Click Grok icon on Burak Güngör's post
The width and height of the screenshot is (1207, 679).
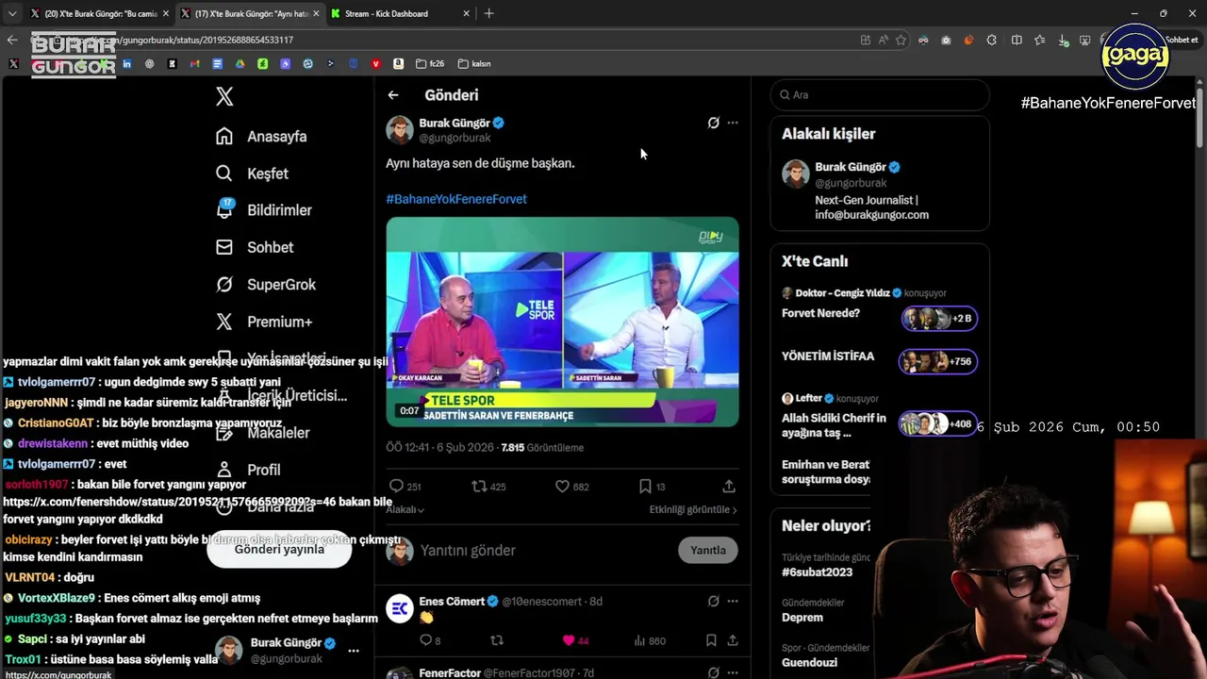(x=714, y=123)
